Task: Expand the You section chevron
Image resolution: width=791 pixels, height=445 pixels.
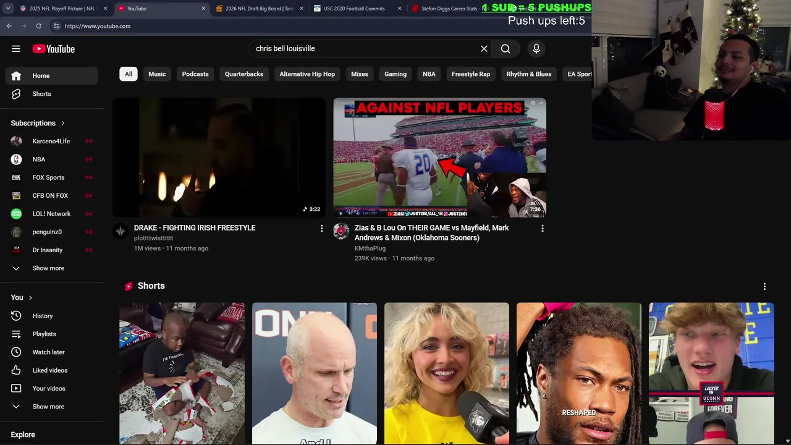Action: tap(30, 297)
